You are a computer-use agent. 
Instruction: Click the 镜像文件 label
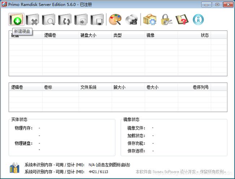[x=136, y=128]
